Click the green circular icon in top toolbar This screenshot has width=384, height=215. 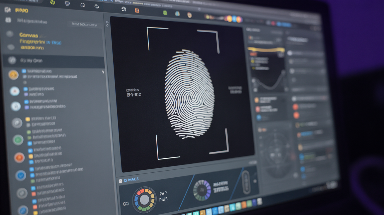[x=52, y=3]
